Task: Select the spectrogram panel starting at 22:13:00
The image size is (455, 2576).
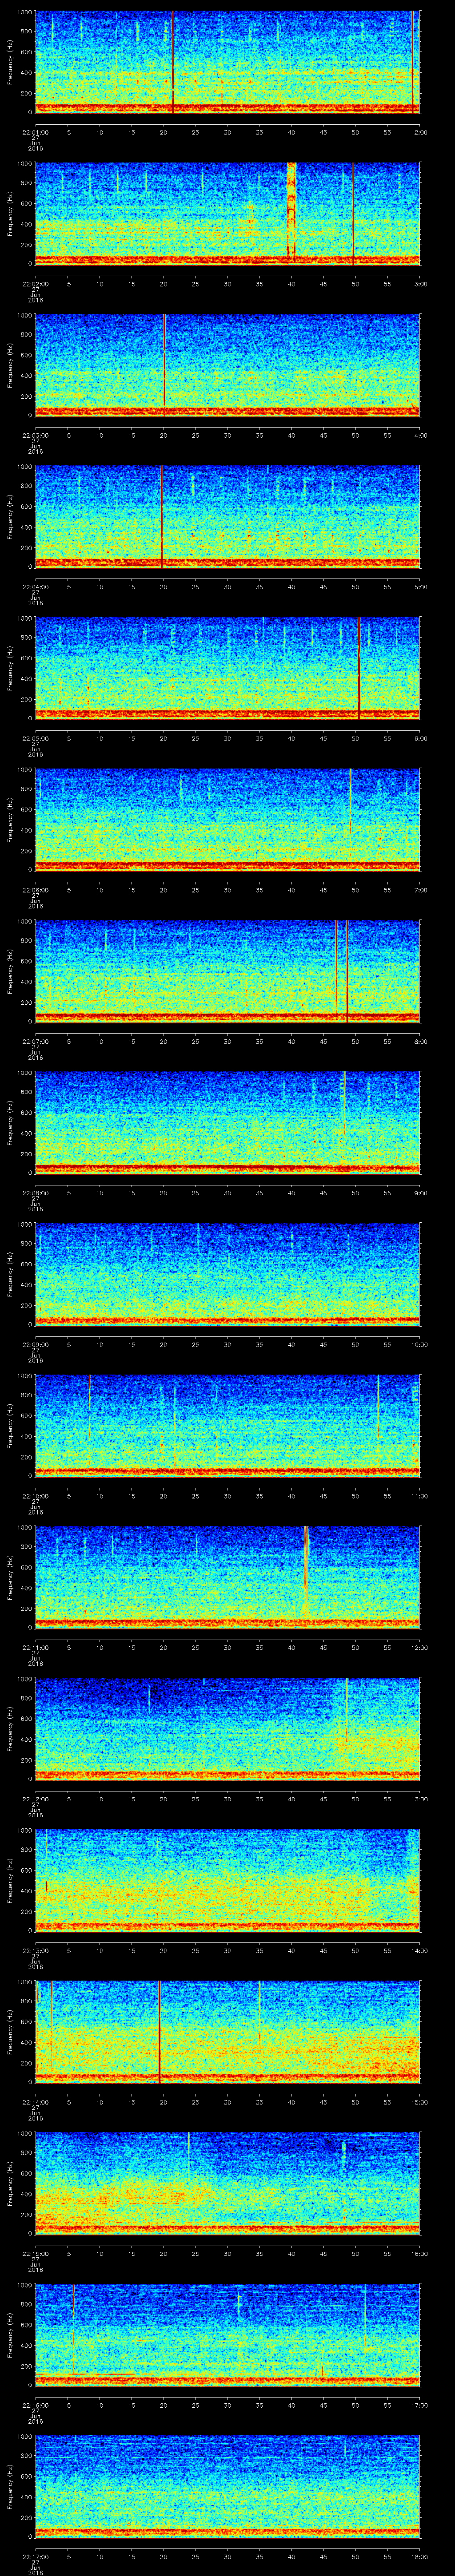Action: pos(228,1880)
